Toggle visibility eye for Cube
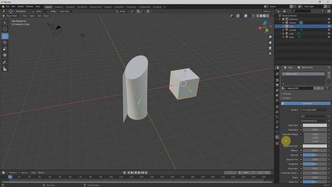 coord(329,26)
